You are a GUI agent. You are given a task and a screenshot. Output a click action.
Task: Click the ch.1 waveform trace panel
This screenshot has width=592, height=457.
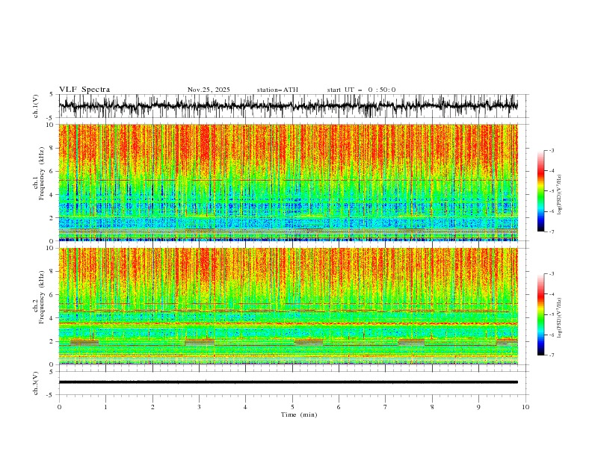(293, 106)
